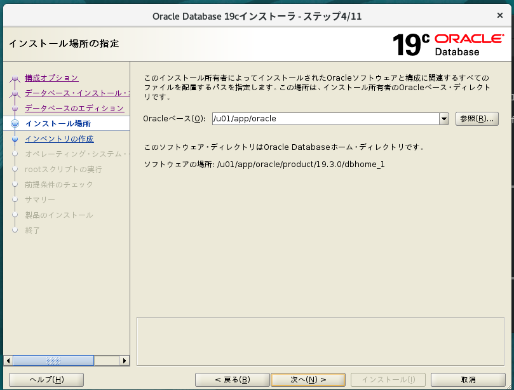Expand the Oracleベース dropdown arrow
The image size is (514, 390).
tap(444, 119)
